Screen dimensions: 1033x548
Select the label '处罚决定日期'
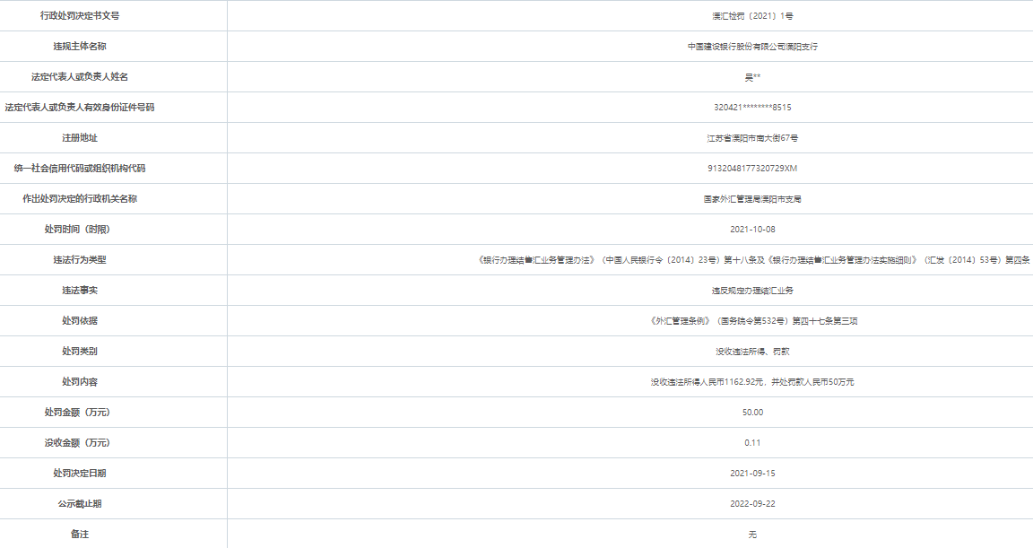(x=80, y=473)
